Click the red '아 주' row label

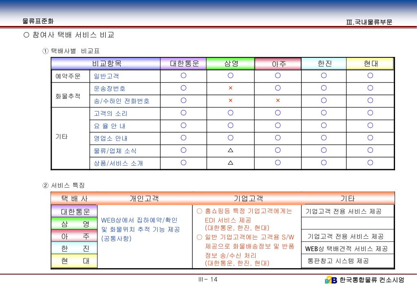74,236
